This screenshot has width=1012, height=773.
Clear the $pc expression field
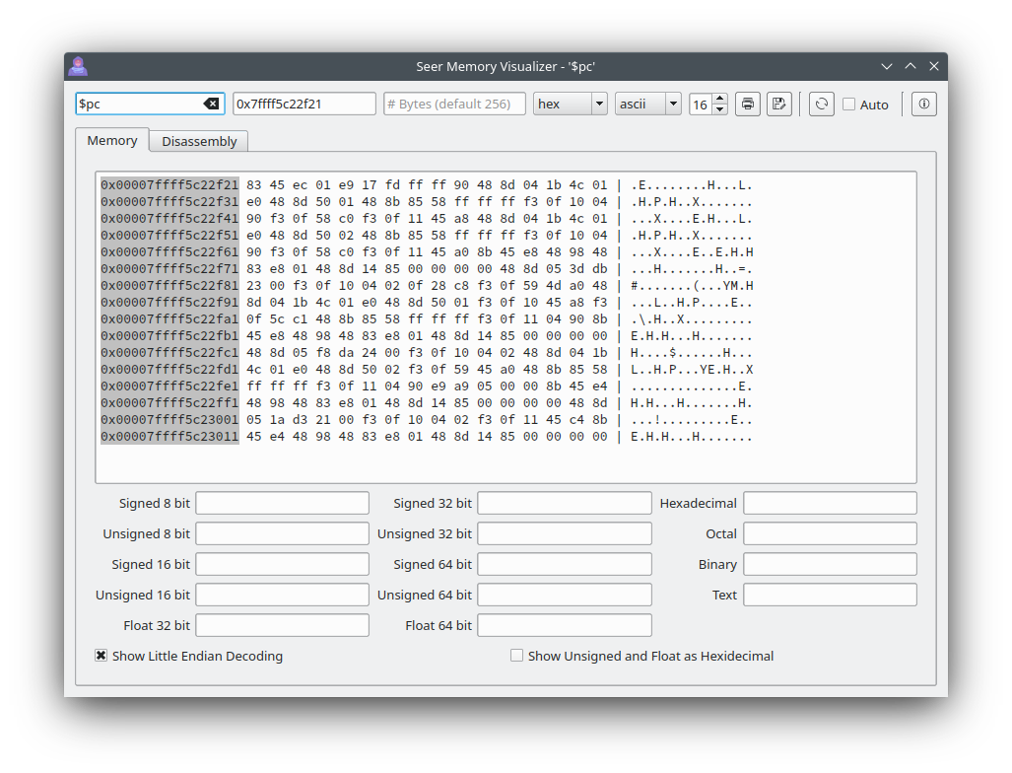tap(211, 104)
